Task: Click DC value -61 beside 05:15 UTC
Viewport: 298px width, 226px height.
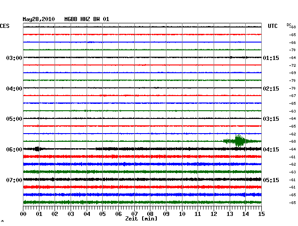Action: point(292,180)
